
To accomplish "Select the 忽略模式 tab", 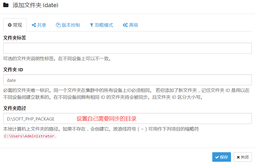I will (x=101, y=25).
